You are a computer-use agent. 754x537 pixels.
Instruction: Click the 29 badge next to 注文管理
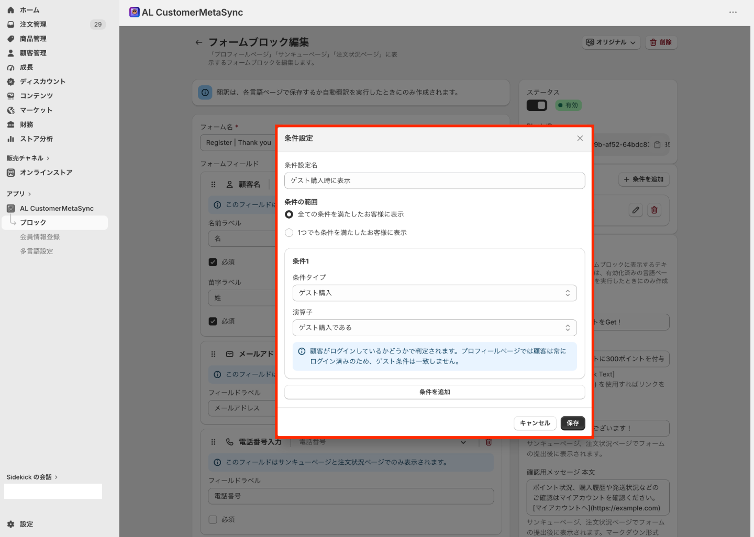coord(98,25)
